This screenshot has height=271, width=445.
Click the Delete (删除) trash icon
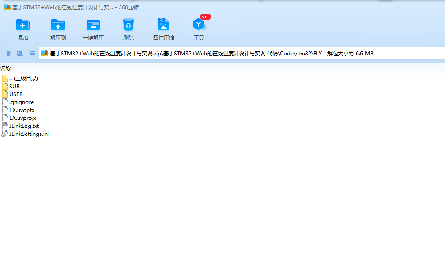click(128, 25)
